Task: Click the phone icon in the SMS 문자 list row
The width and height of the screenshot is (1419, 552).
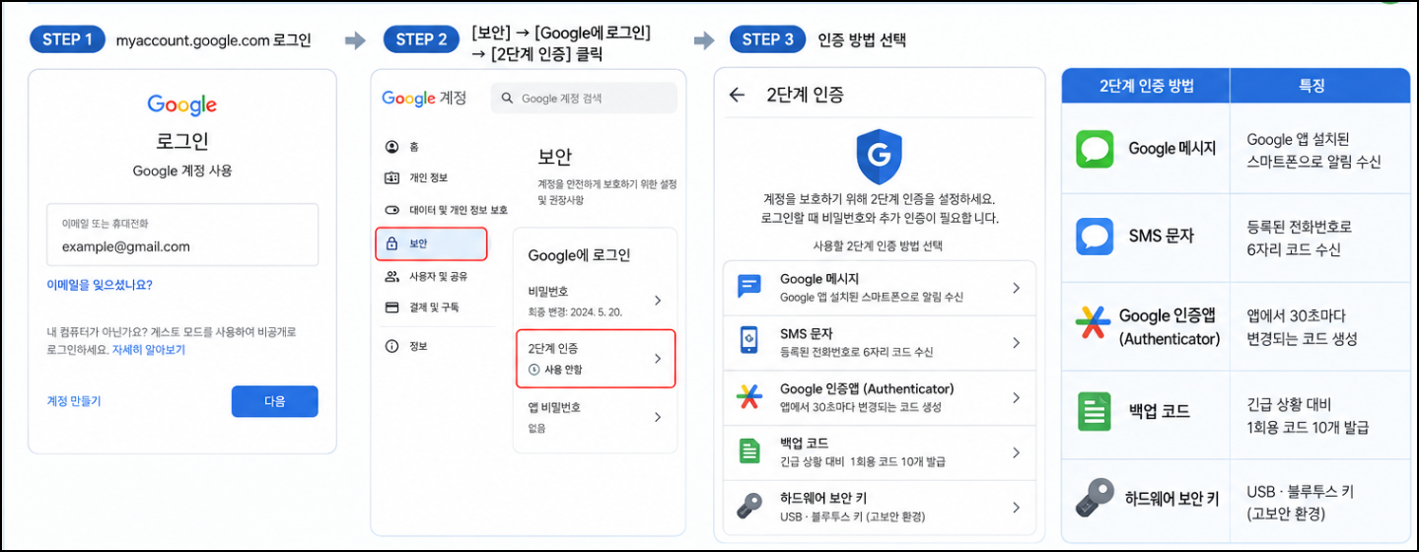Action: (749, 342)
